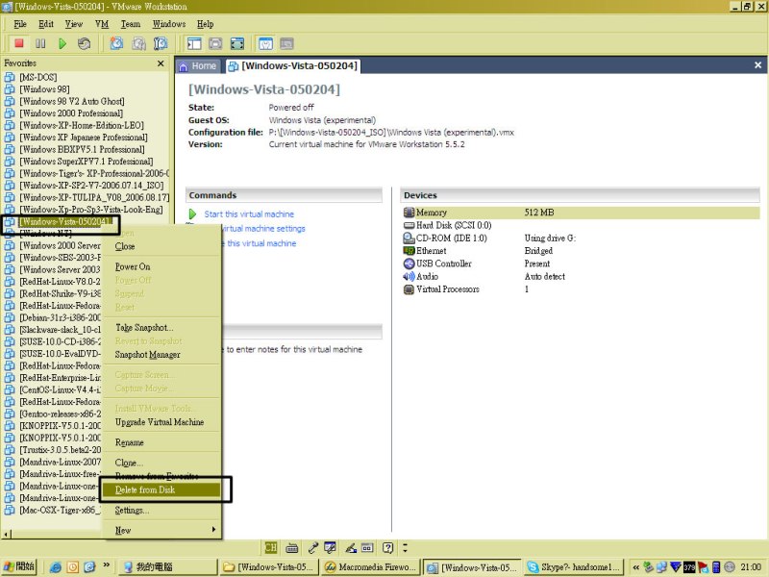This screenshot has height=577, width=769.
Task: Select [Windows-Xp-Pro-Sp3-Vista-Look-Eng] favorite
Action: (x=91, y=210)
